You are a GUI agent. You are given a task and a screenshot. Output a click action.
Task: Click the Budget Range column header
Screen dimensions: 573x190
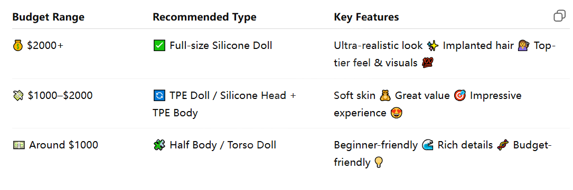click(x=48, y=17)
